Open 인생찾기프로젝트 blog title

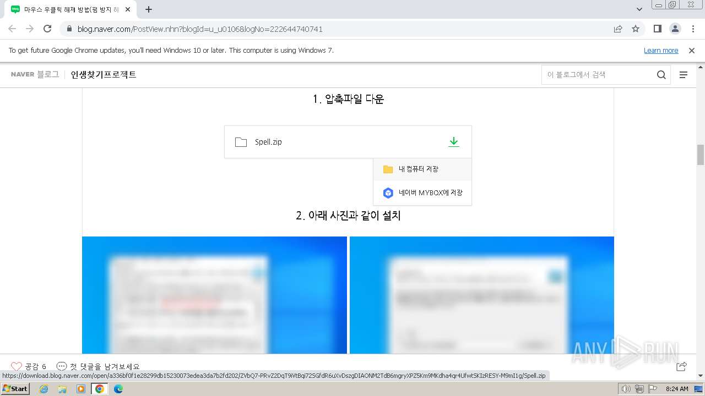click(x=104, y=74)
